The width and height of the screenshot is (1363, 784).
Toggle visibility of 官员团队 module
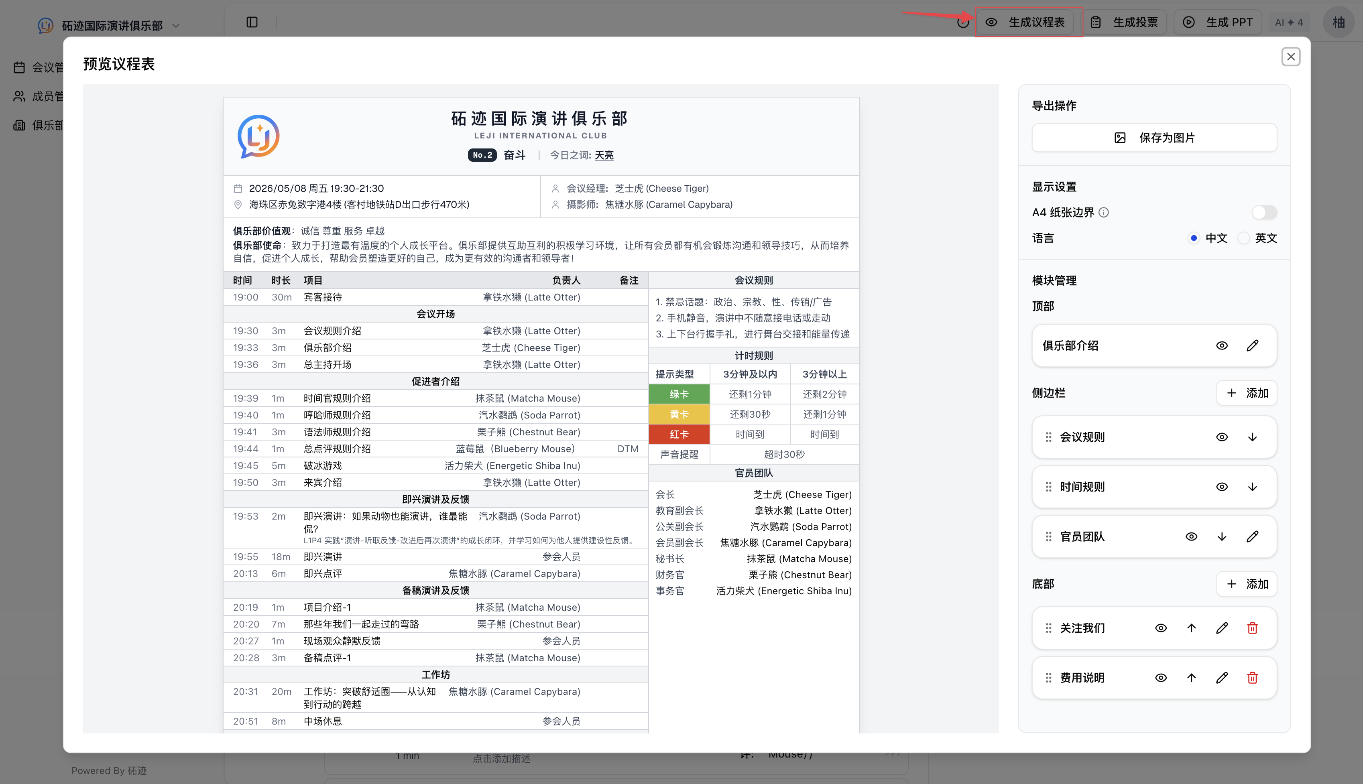tap(1191, 536)
